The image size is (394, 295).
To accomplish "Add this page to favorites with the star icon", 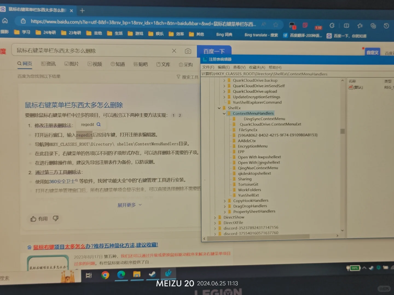I will [276, 25].
